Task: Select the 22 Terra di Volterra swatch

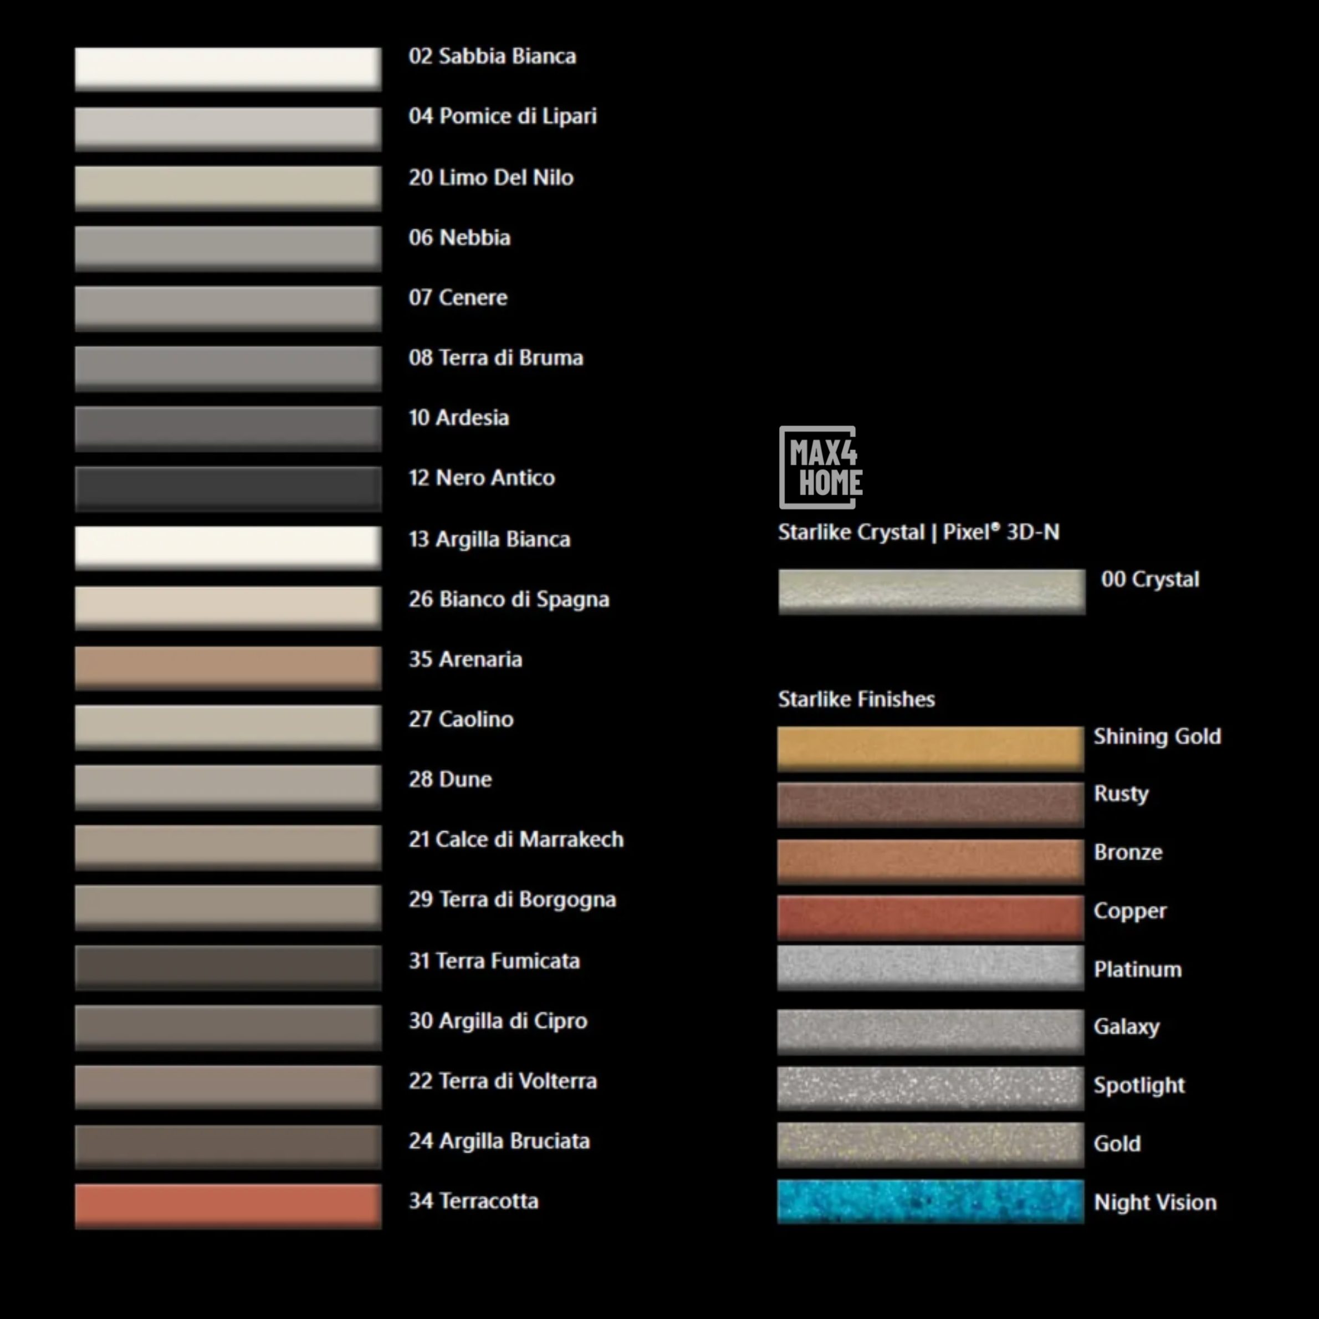Action: click(228, 1087)
